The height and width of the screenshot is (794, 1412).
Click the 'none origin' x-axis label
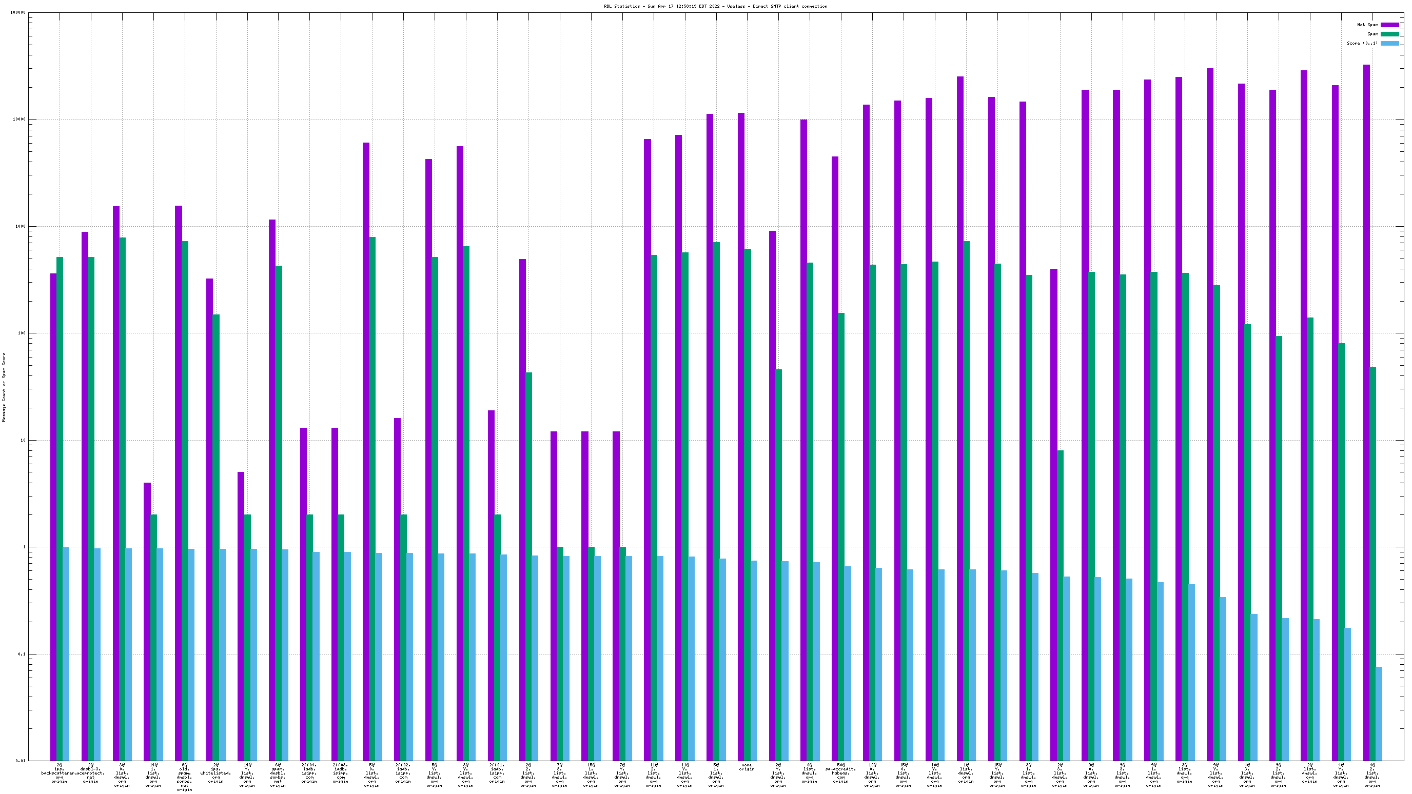[747, 767]
